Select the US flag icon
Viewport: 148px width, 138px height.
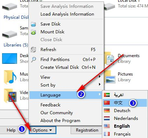pos(107,126)
